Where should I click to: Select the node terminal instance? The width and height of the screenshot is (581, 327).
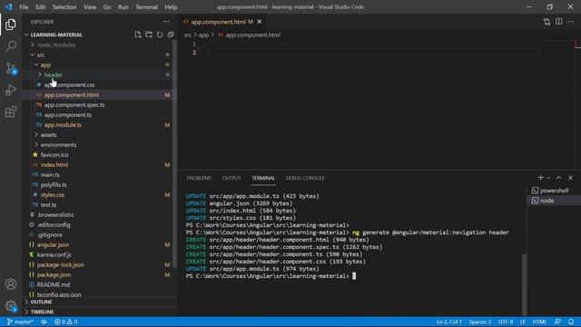pos(554,201)
